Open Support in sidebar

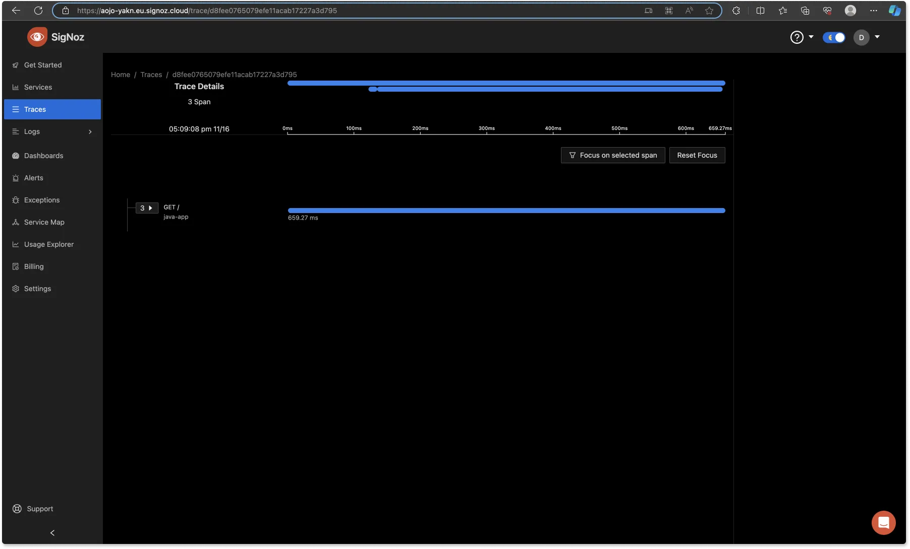pyautogui.click(x=52, y=509)
